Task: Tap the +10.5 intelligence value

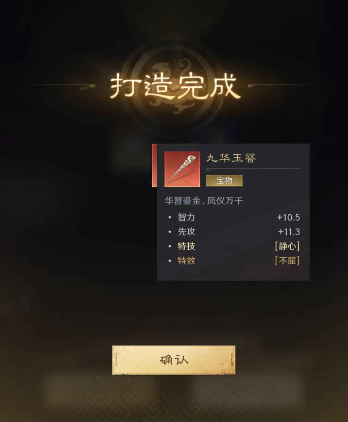Action: coord(288,217)
